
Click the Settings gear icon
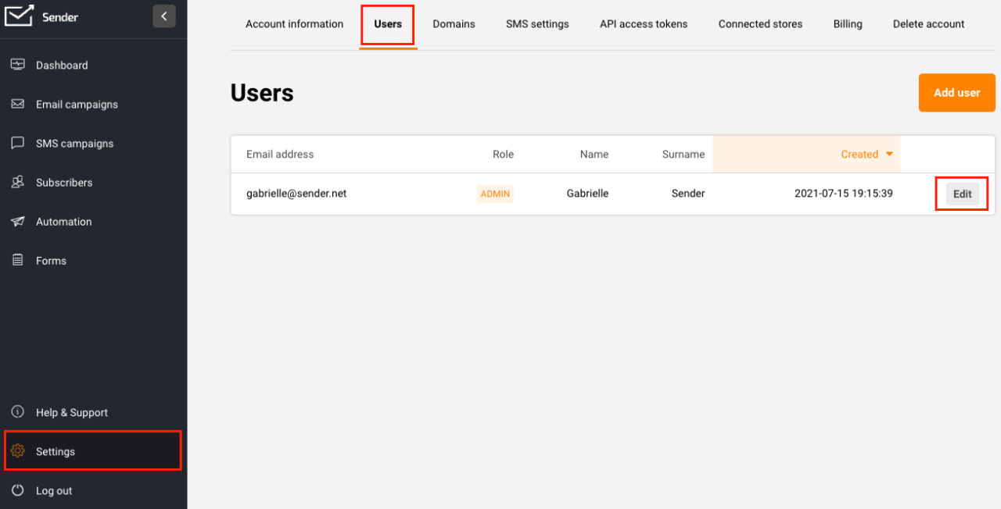19,450
